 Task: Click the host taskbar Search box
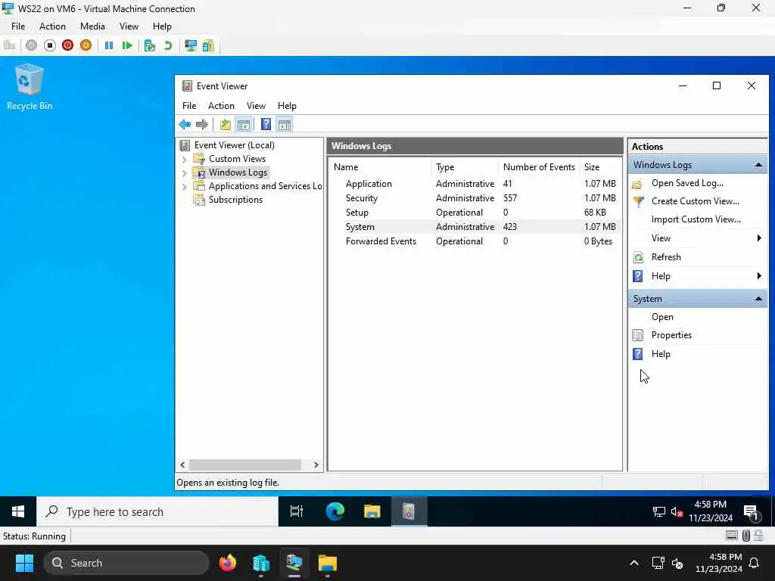coord(126,563)
